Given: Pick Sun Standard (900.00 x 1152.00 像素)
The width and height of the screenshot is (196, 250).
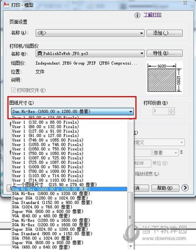Looking at the screenshot, I should click(70, 234).
